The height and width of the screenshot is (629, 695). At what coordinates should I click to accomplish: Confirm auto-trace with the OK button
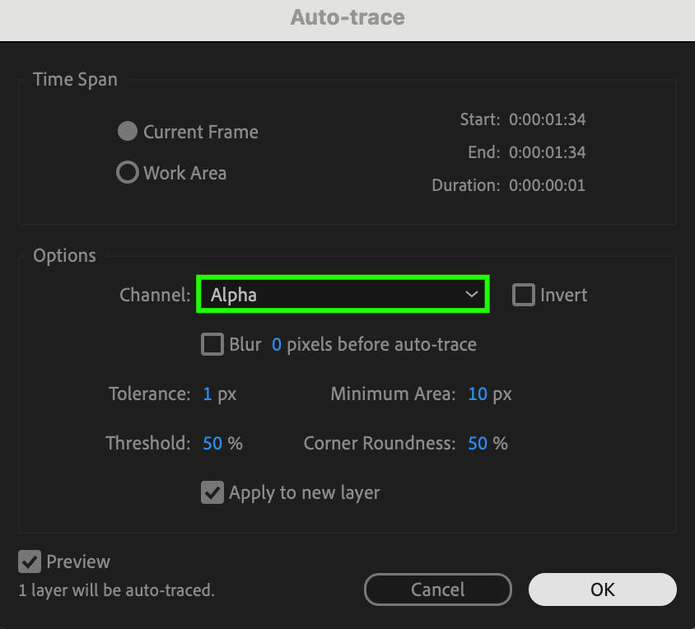[603, 589]
